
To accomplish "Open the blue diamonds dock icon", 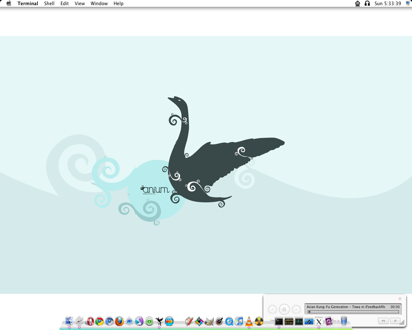I will [309, 321].
